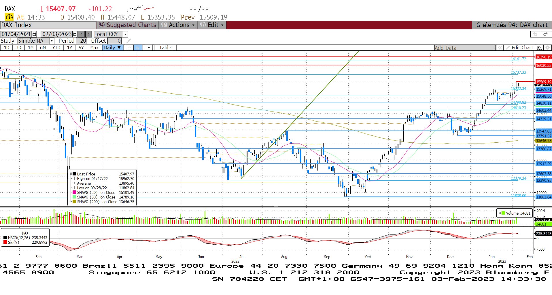Viewport: 552px width, 295px height.
Task: Click the 235.3443 MACD axis label
Action: (x=543, y=234)
